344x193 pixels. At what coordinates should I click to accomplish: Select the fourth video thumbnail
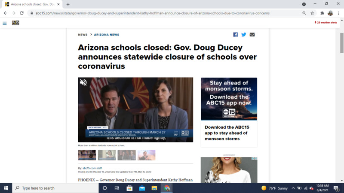tap(146, 155)
